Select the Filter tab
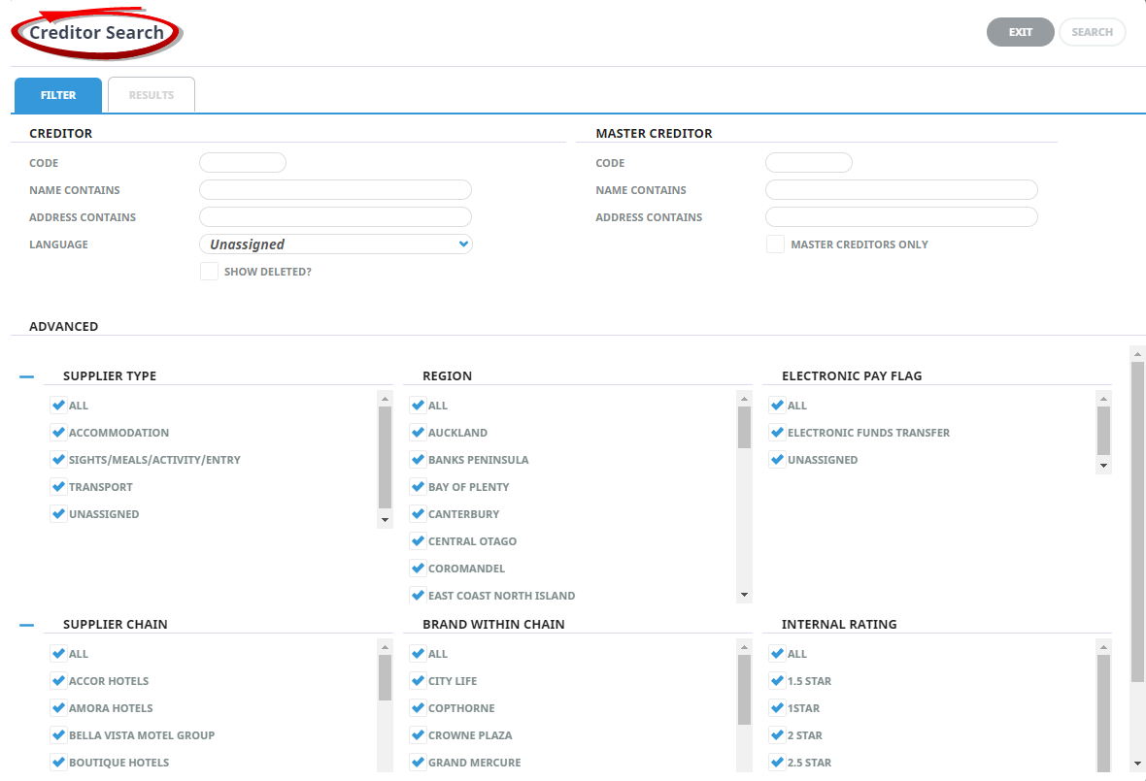Screen dimensions: 1146x781 (58, 95)
